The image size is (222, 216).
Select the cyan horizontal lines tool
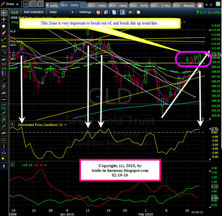pyautogui.click(x=4, y=106)
